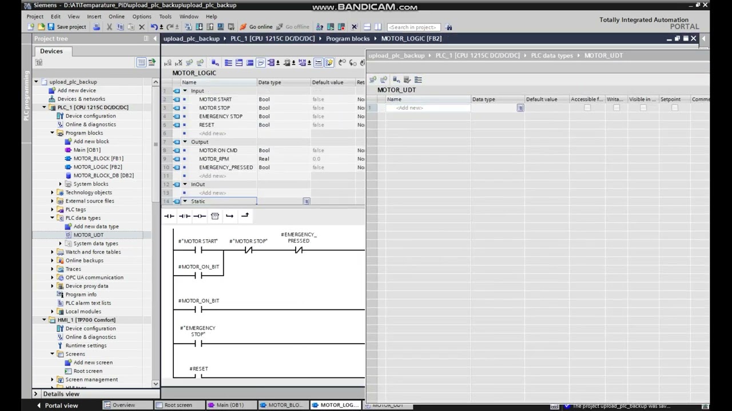The width and height of the screenshot is (732, 411).
Task: Toggle Visible in HMI checkbox in MOTOR_UDT
Action: 643,108
